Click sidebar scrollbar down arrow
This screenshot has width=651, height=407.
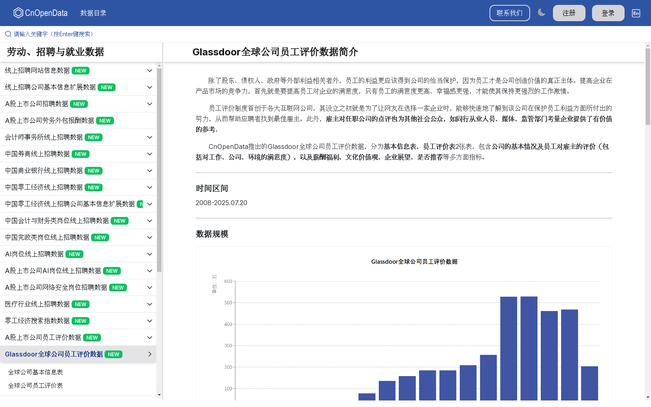[159, 395]
